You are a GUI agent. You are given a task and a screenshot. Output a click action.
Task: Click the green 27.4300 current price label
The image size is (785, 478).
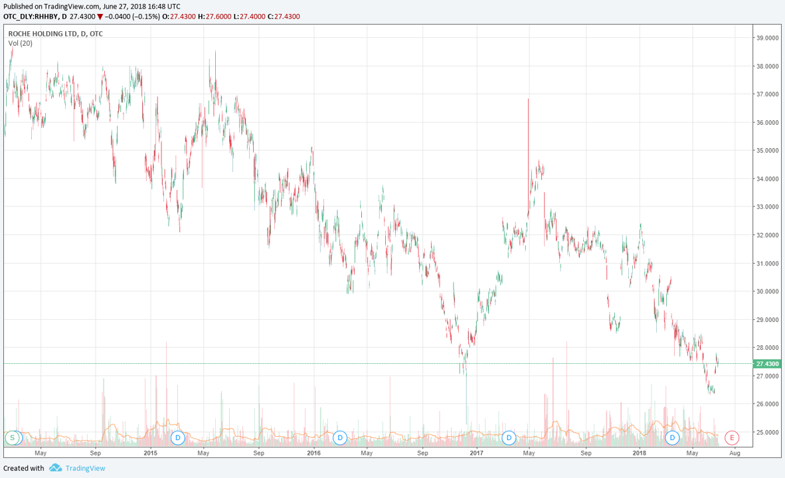click(x=768, y=364)
